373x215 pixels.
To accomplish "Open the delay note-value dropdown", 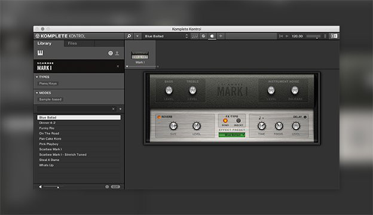I will click(x=261, y=118).
